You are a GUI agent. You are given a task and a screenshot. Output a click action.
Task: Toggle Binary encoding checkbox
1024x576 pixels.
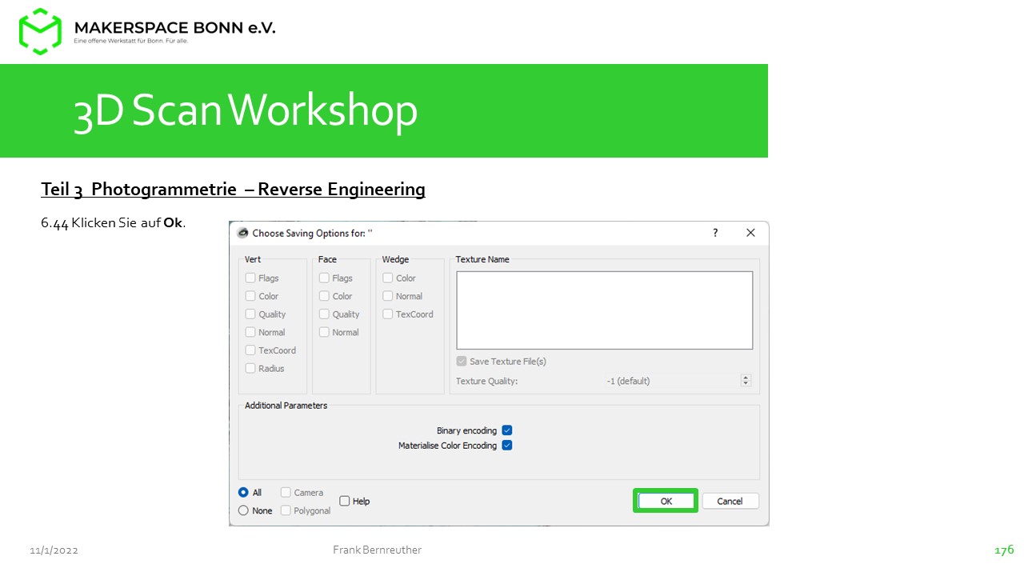[507, 430]
